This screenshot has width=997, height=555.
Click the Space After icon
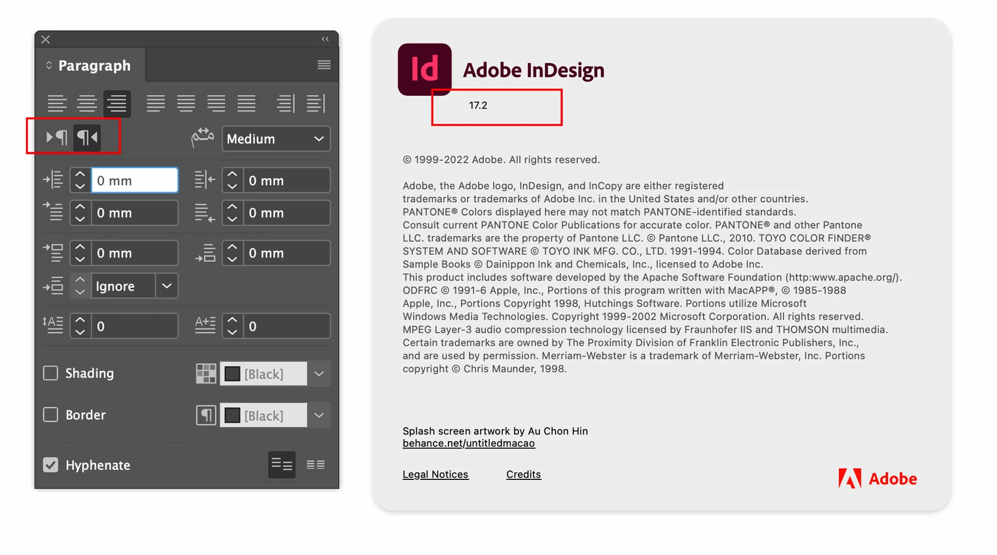point(205,252)
